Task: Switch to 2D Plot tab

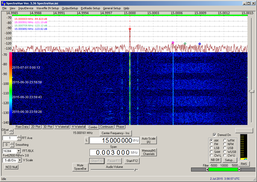Action: [36, 127]
